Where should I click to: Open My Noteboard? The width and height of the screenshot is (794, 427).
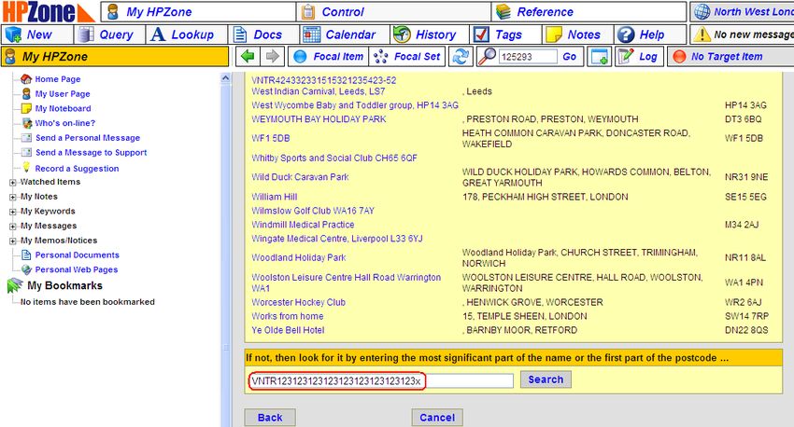(x=63, y=108)
